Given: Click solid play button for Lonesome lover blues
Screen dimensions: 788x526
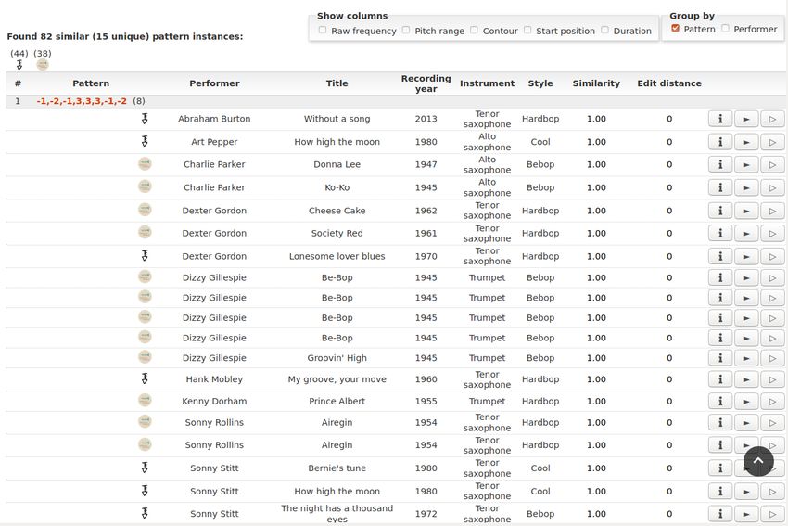Looking at the screenshot, I should (x=746, y=257).
